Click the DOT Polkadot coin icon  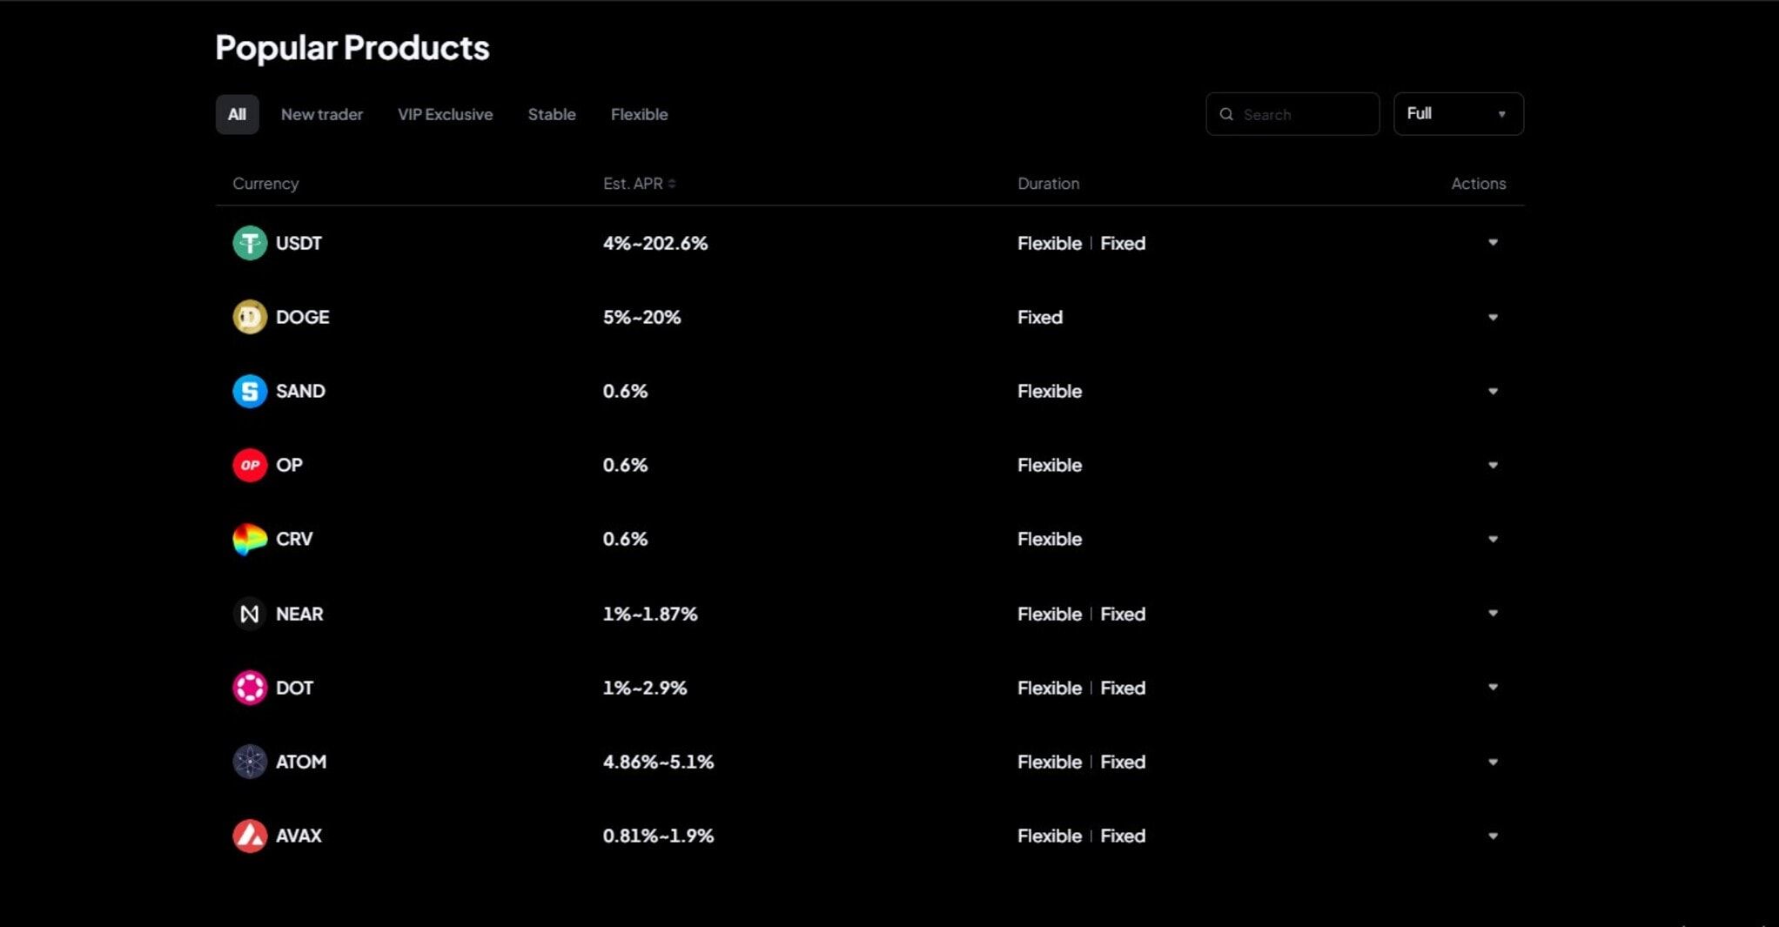coord(250,688)
